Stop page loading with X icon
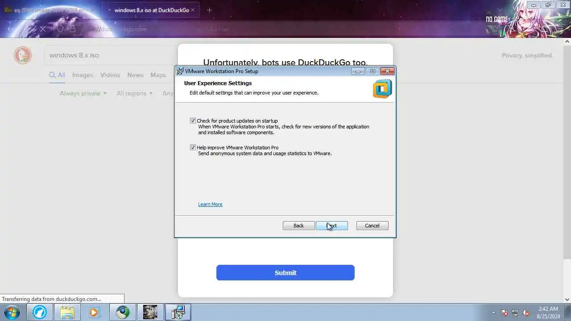Screen dimensions: 571x321 [x=43, y=29]
